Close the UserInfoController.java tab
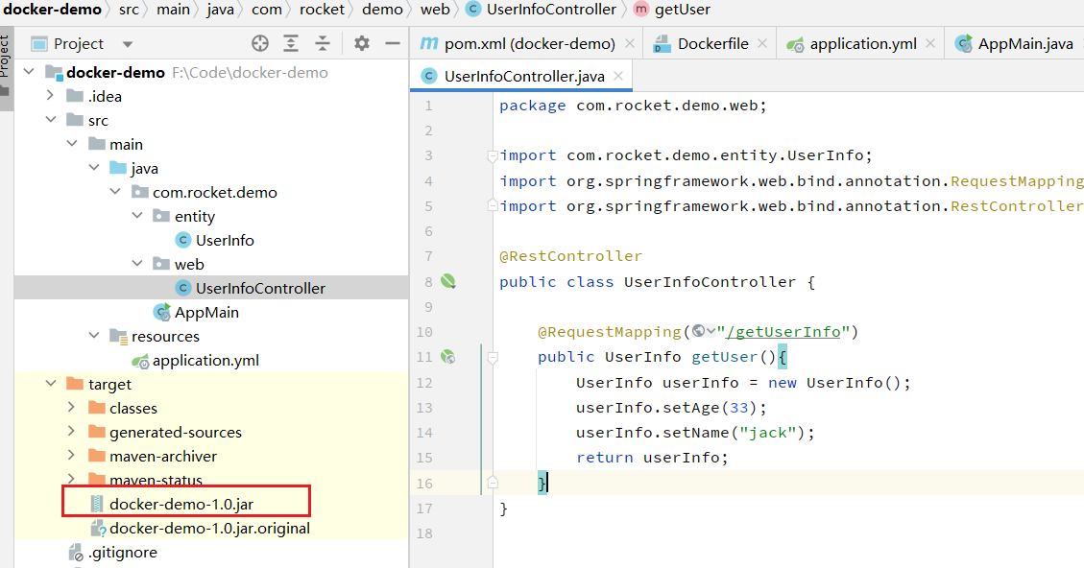This screenshot has height=568, width=1084. tap(618, 76)
